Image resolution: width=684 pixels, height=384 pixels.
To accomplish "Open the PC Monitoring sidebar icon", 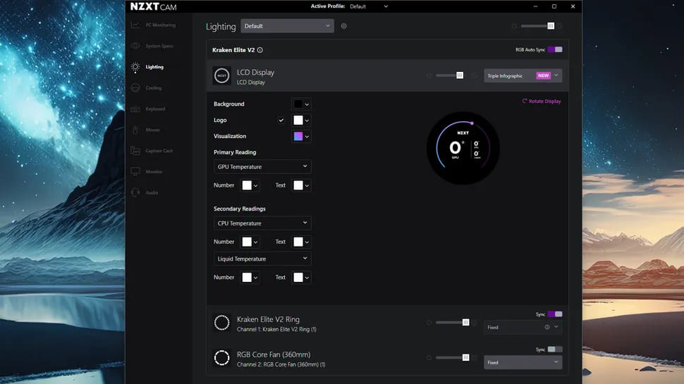I will (x=135, y=25).
